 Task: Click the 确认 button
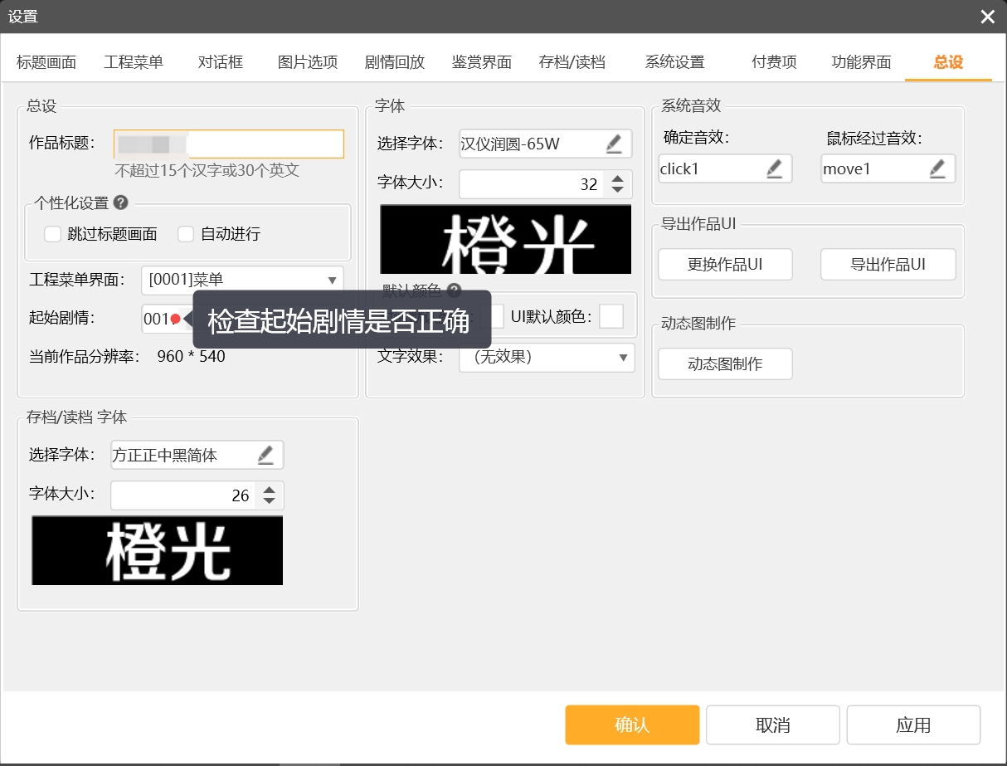[632, 725]
